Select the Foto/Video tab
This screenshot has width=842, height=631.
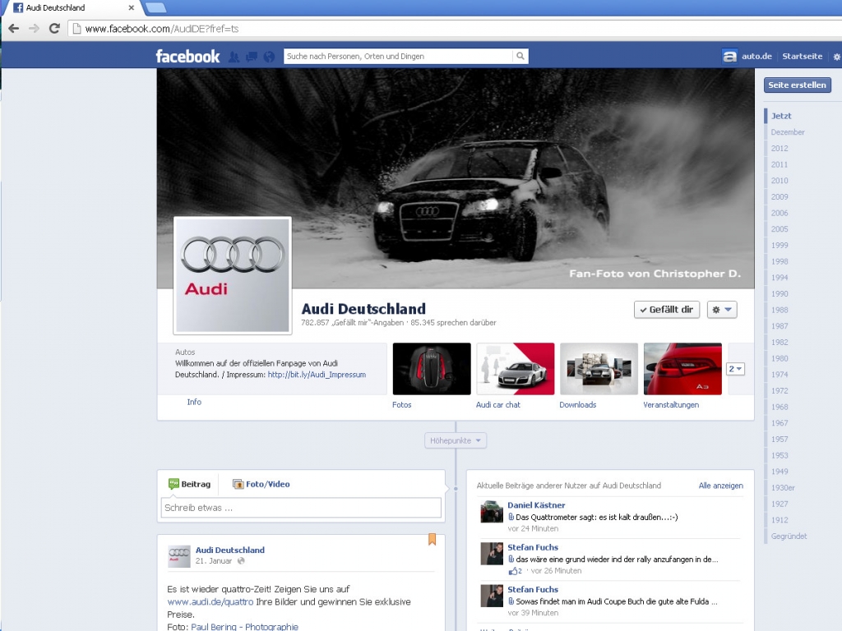[261, 484]
